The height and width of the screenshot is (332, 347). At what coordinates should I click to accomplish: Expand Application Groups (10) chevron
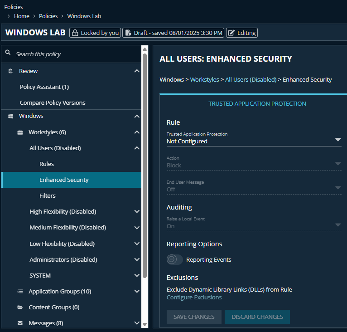[x=137, y=292]
